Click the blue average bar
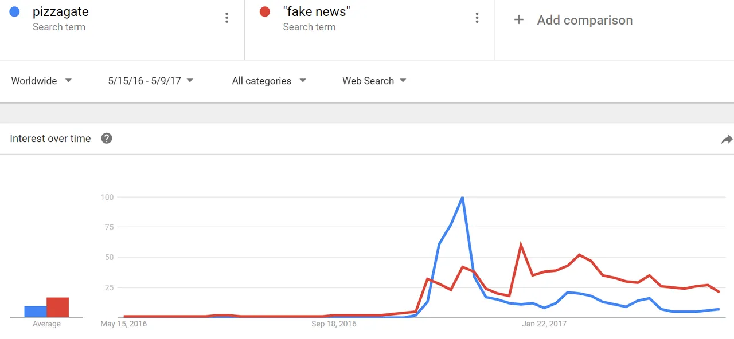Image resolution: width=734 pixels, height=339 pixels. point(36,312)
